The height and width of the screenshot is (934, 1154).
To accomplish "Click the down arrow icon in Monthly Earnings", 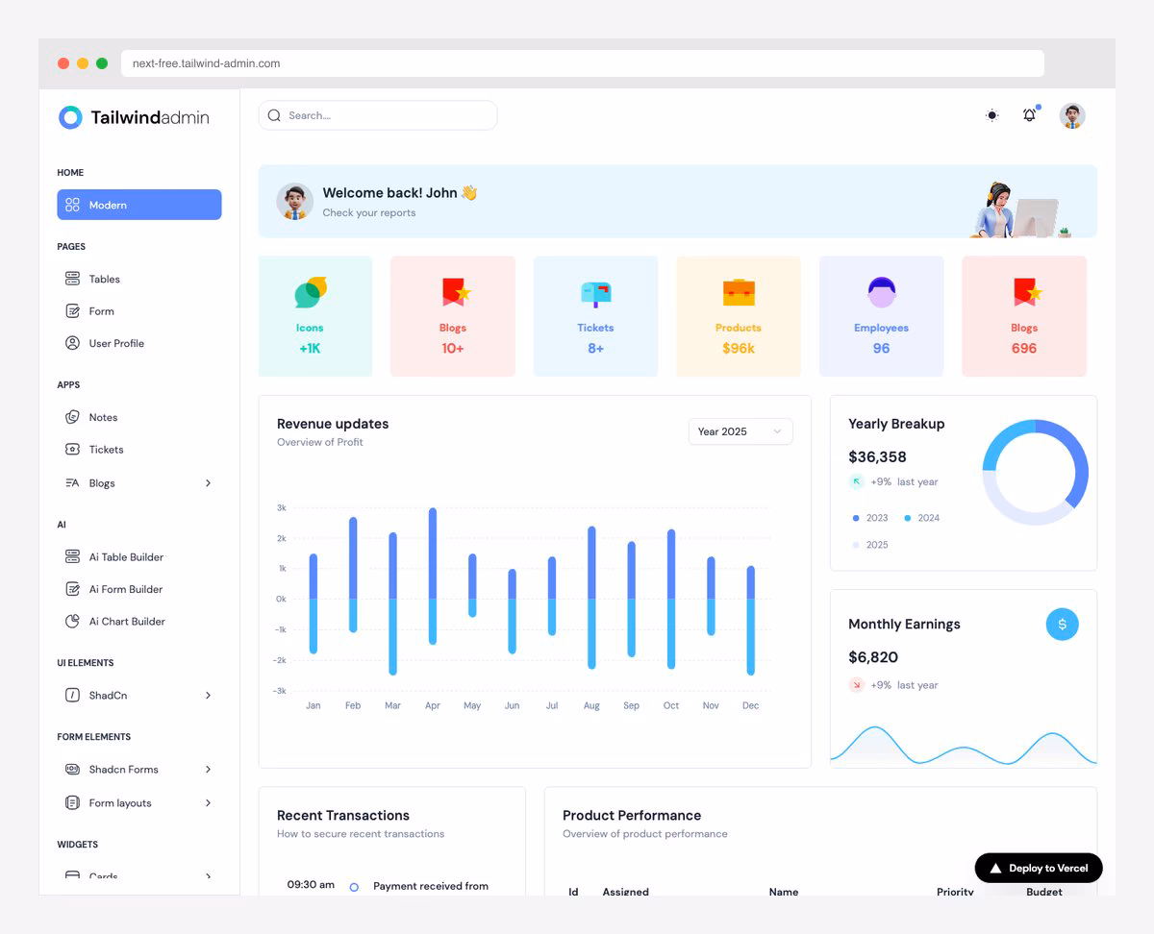I will point(856,685).
